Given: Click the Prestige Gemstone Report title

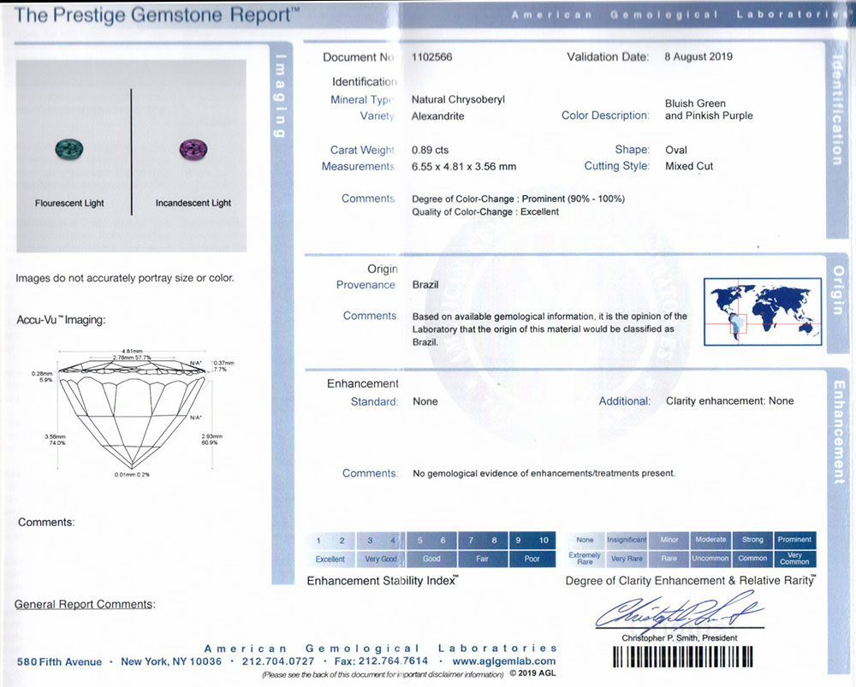Looking at the screenshot, I should pos(157,15).
